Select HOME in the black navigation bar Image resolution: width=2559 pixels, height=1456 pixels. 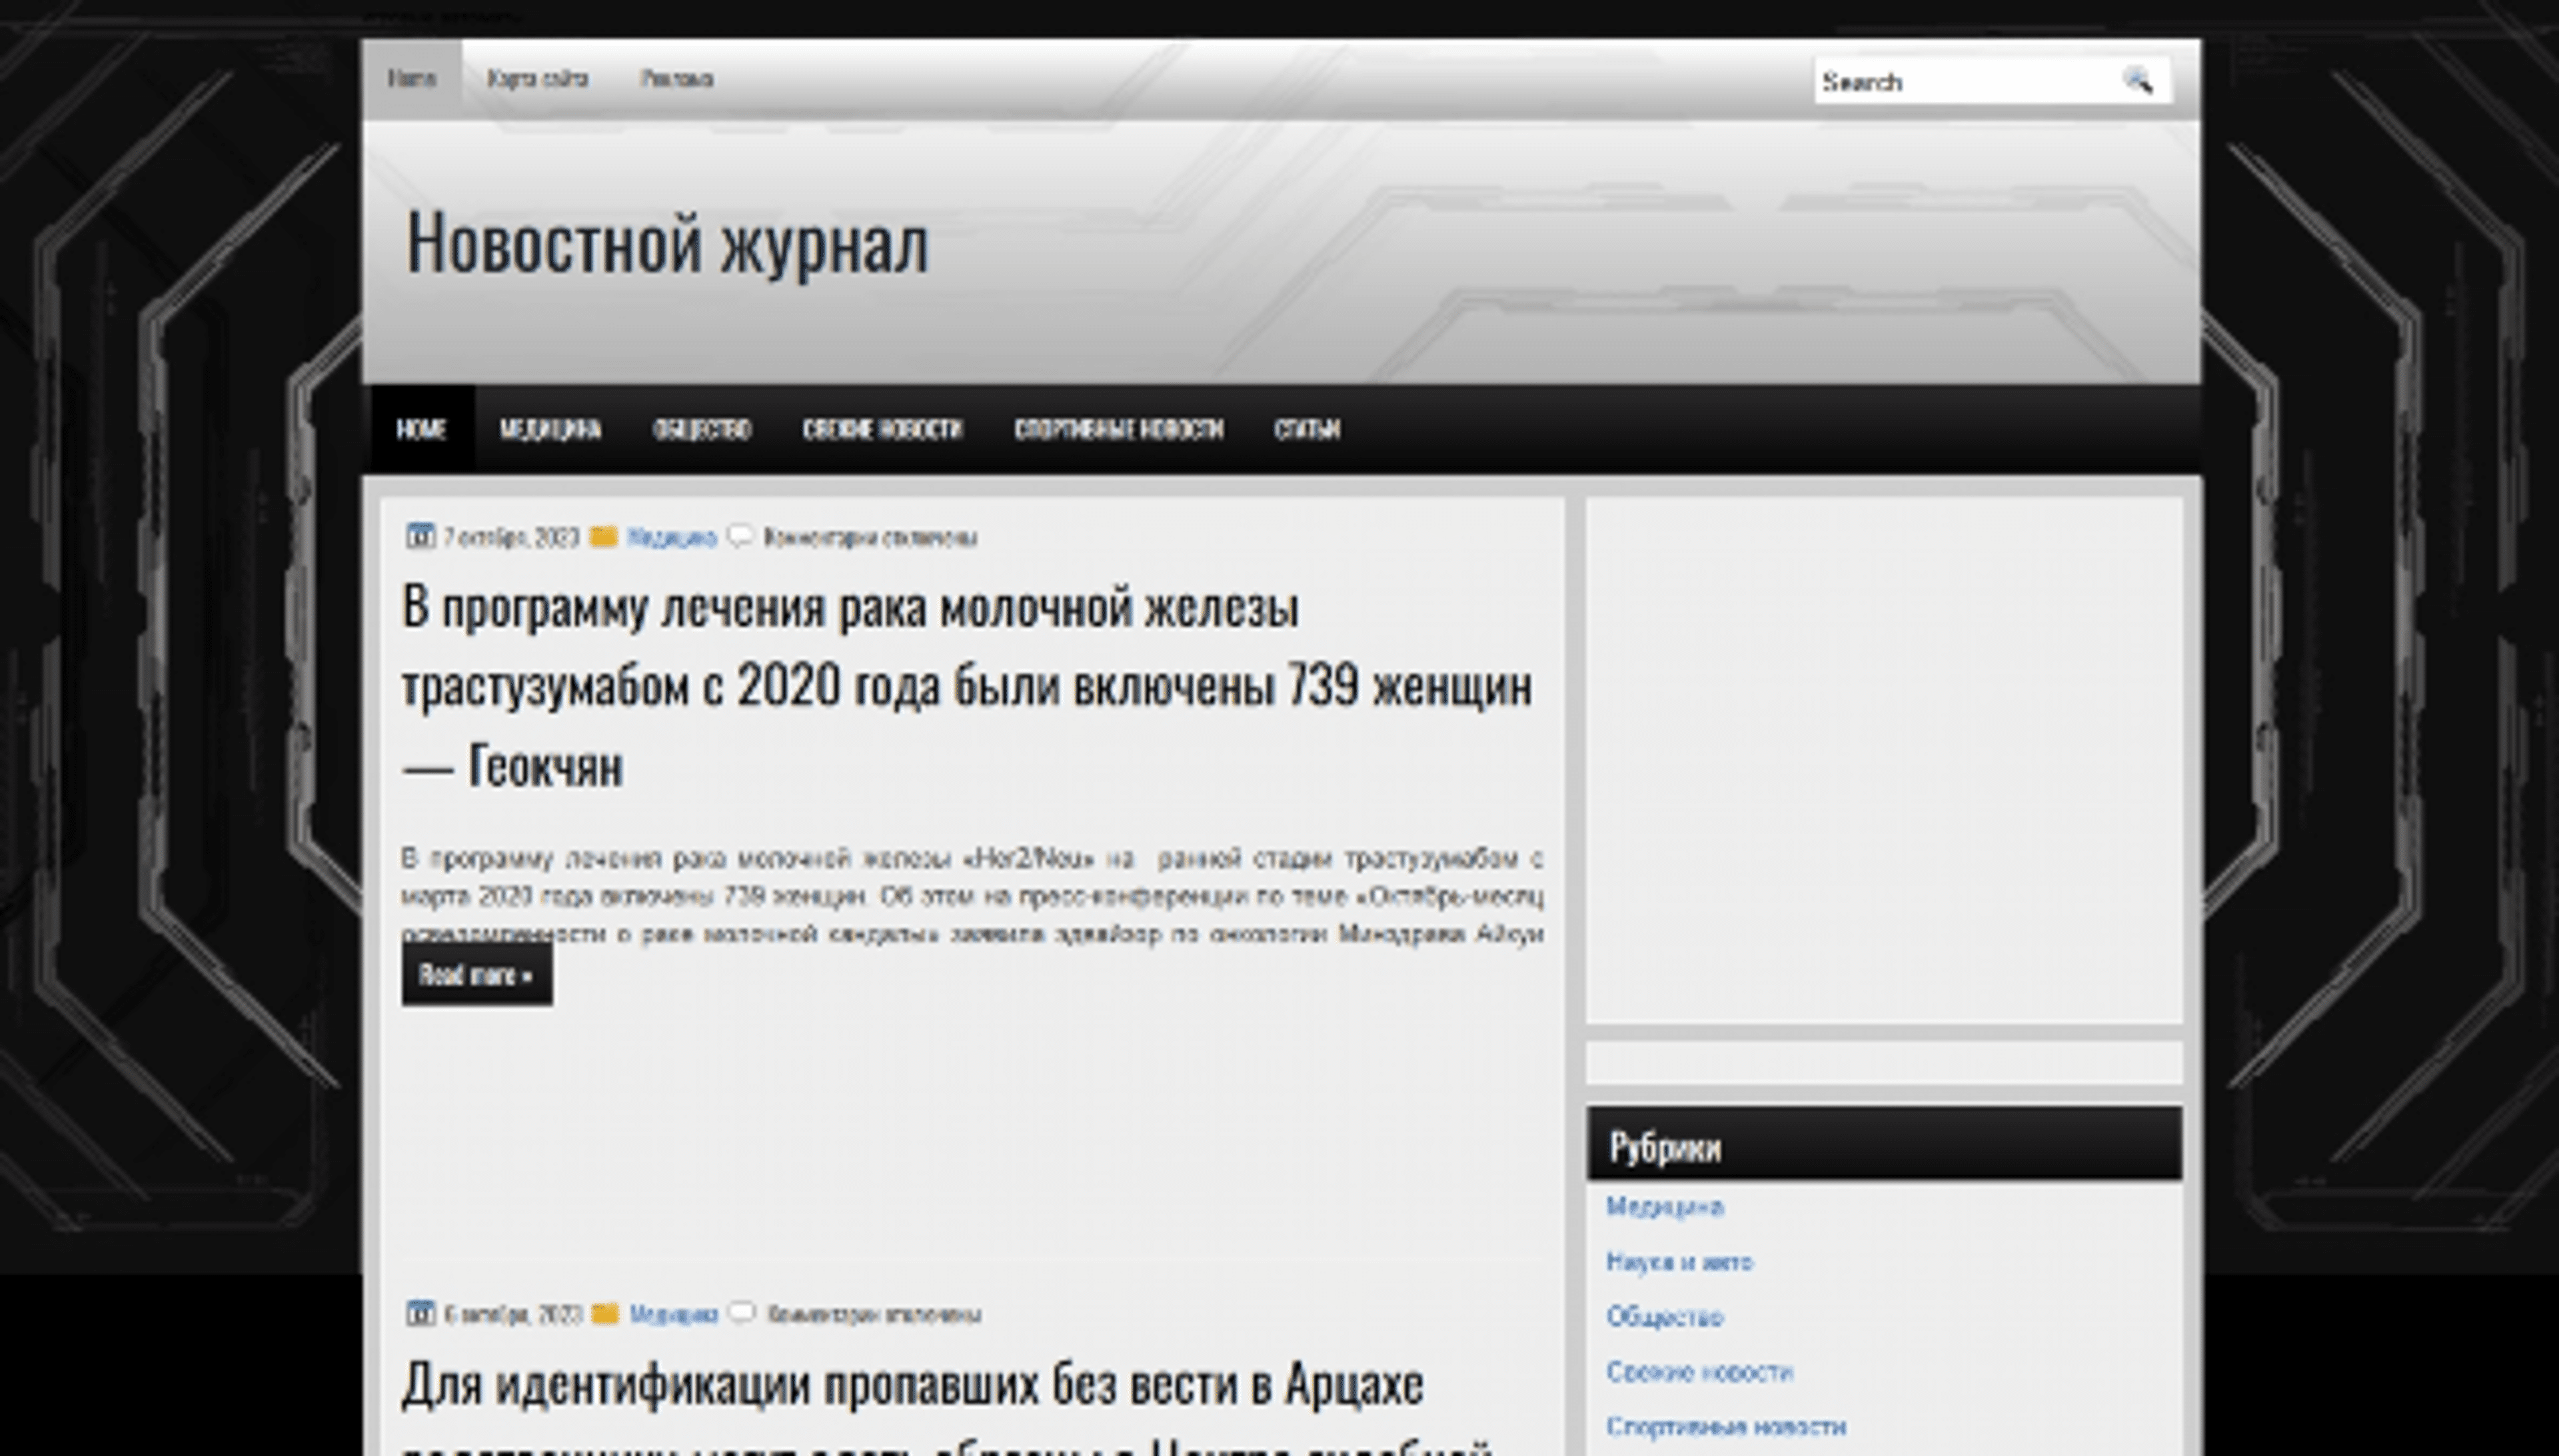click(x=421, y=429)
